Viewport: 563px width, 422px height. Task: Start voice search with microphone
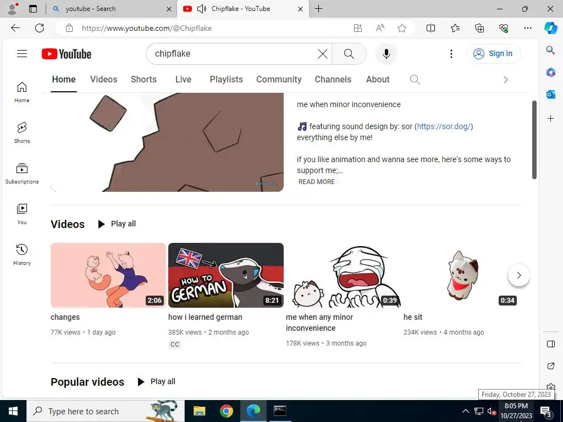point(386,54)
